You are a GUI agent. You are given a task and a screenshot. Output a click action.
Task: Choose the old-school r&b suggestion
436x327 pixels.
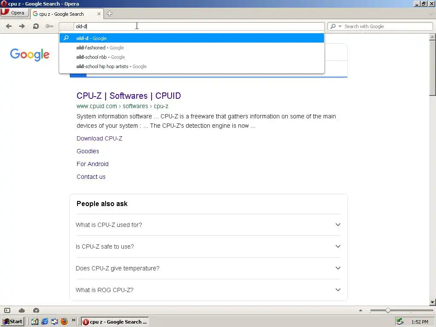pos(192,57)
